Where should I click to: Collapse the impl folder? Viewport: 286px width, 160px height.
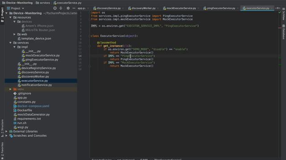point(14,47)
